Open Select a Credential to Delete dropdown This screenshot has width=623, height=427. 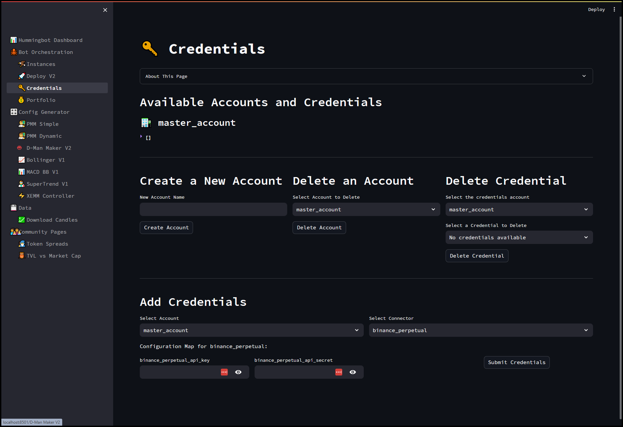tap(519, 237)
